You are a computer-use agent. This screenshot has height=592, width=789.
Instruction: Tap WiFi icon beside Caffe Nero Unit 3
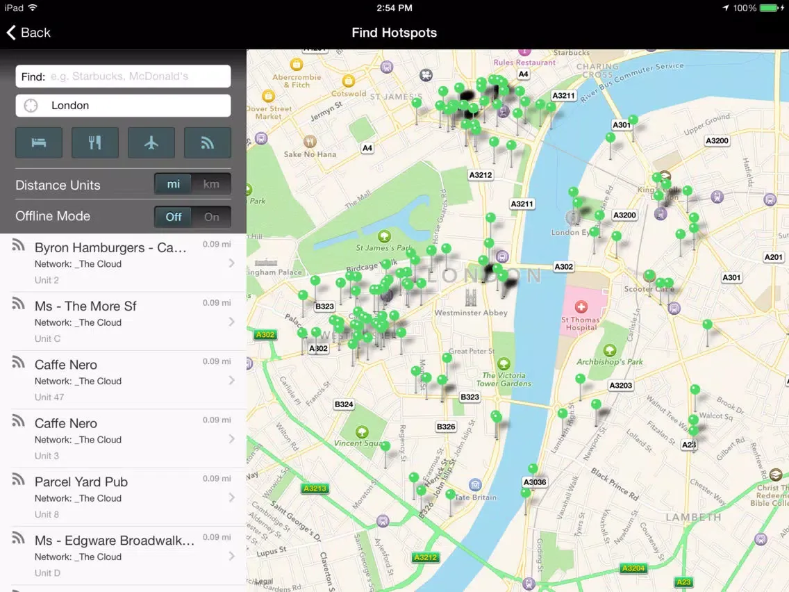click(x=19, y=420)
